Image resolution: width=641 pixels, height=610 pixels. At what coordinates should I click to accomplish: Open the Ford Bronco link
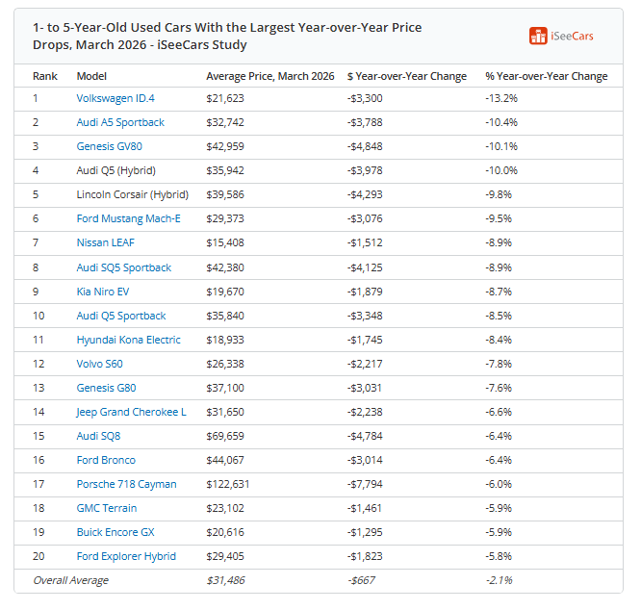[106, 461]
